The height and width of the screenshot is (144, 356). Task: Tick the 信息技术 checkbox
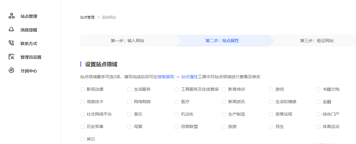[82, 102]
